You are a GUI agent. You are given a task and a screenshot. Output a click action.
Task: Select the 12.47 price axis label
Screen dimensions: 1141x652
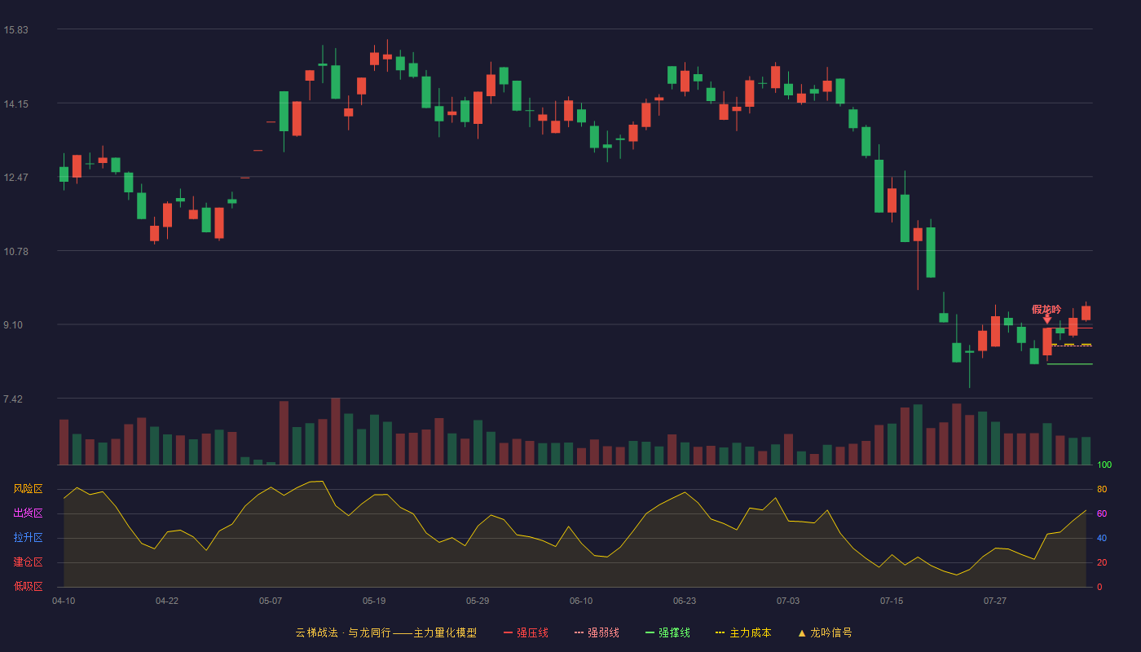coord(15,177)
